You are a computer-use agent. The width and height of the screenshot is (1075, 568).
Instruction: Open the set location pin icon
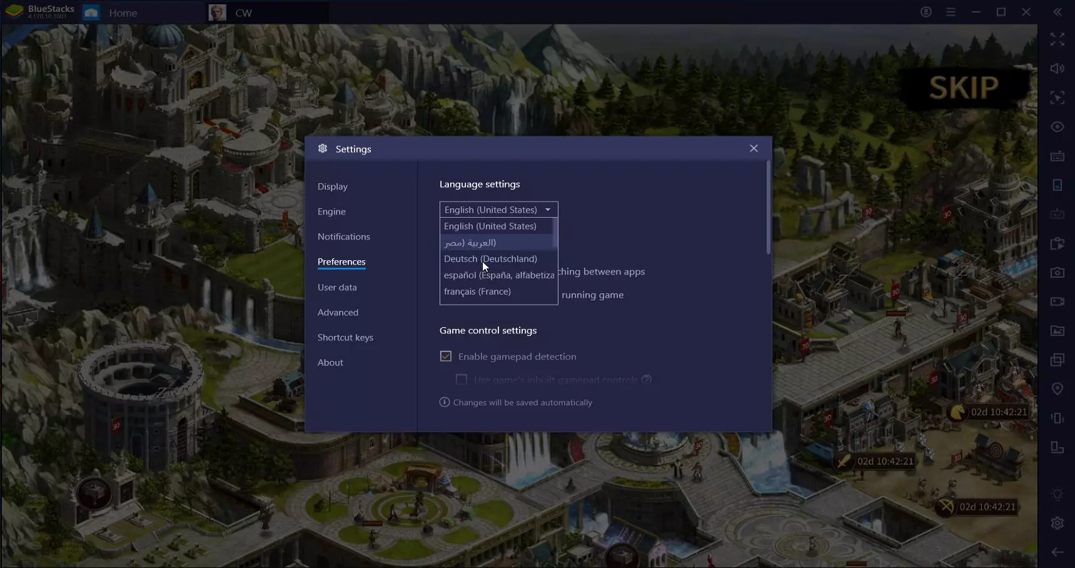(1057, 389)
